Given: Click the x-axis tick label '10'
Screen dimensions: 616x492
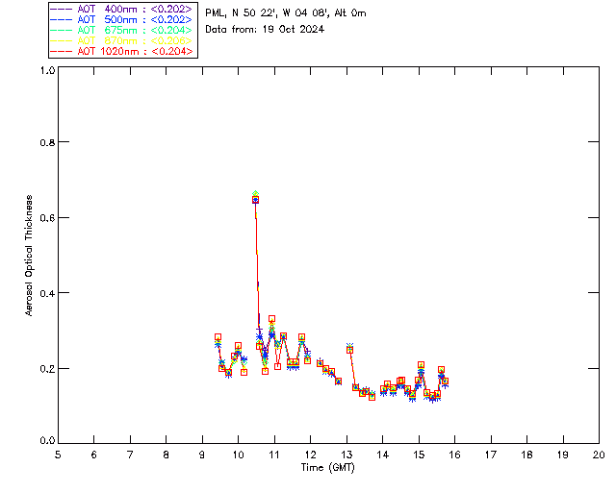Looking at the screenshot, I should pyautogui.click(x=238, y=455).
